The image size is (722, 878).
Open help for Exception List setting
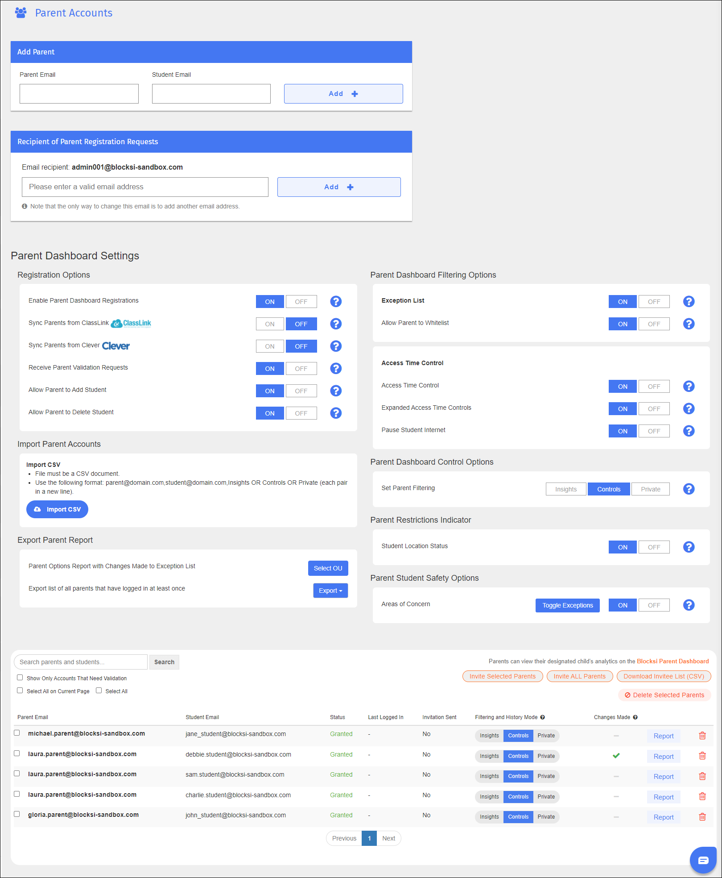pos(689,301)
